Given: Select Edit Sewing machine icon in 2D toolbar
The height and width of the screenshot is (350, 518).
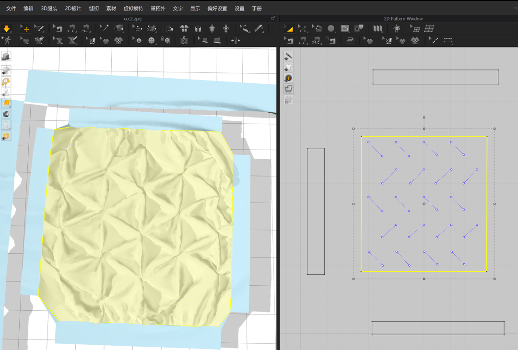Looking at the screenshot, I should pos(289,41).
